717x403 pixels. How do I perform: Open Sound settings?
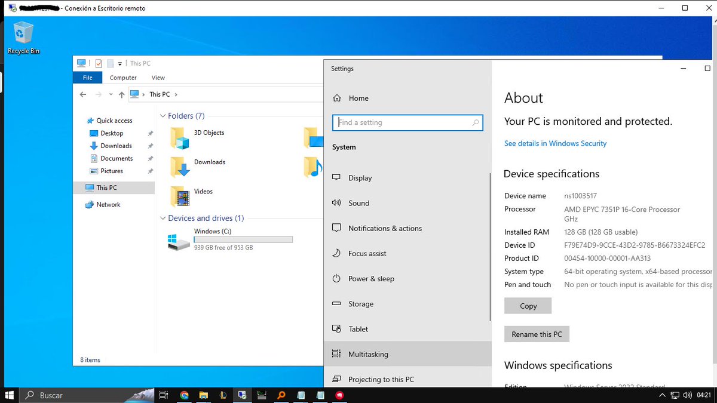tap(407, 203)
